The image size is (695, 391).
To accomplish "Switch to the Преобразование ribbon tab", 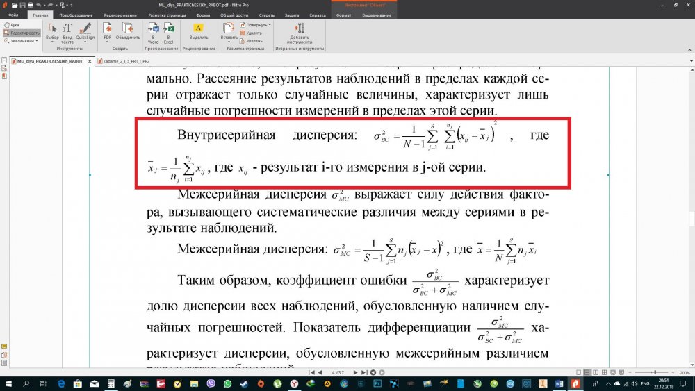I will click(76, 15).
